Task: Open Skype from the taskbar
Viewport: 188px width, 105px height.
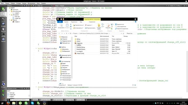Action: pyautogui.click(x=32, y=103)
